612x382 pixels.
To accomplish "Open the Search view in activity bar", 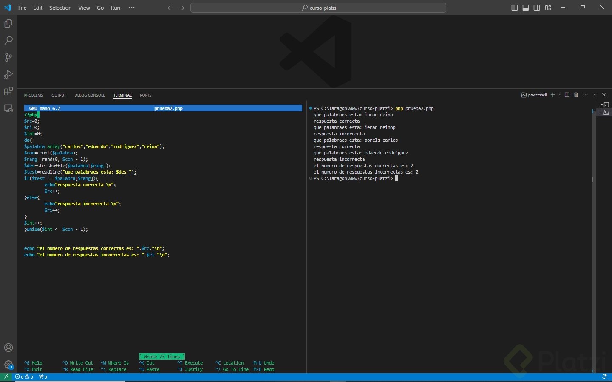I will [8, 41].
